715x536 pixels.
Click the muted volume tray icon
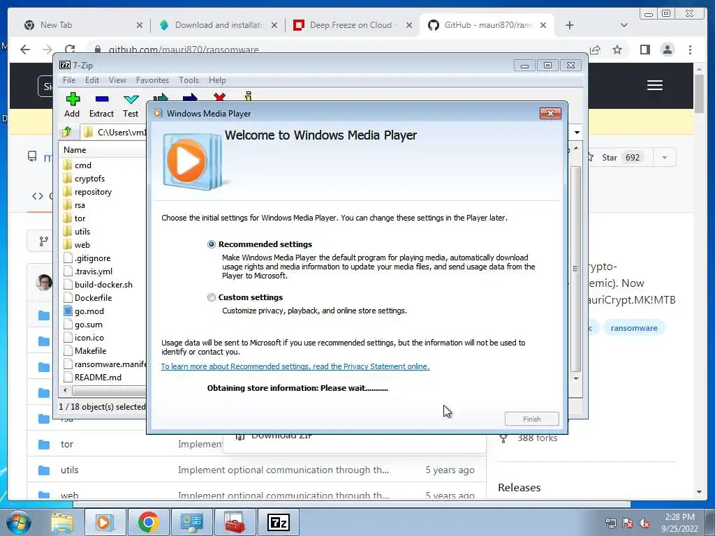click(644, 523)
